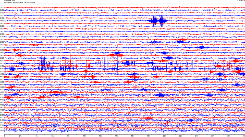Select the 11:30 row label
This screenshot has width=245, height=137.
(2, 69)
